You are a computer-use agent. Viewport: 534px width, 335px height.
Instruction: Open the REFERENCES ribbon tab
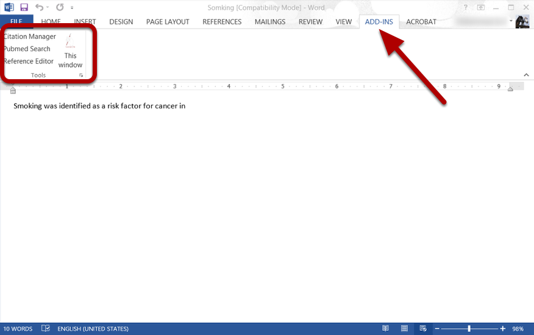tap(222, 22)
